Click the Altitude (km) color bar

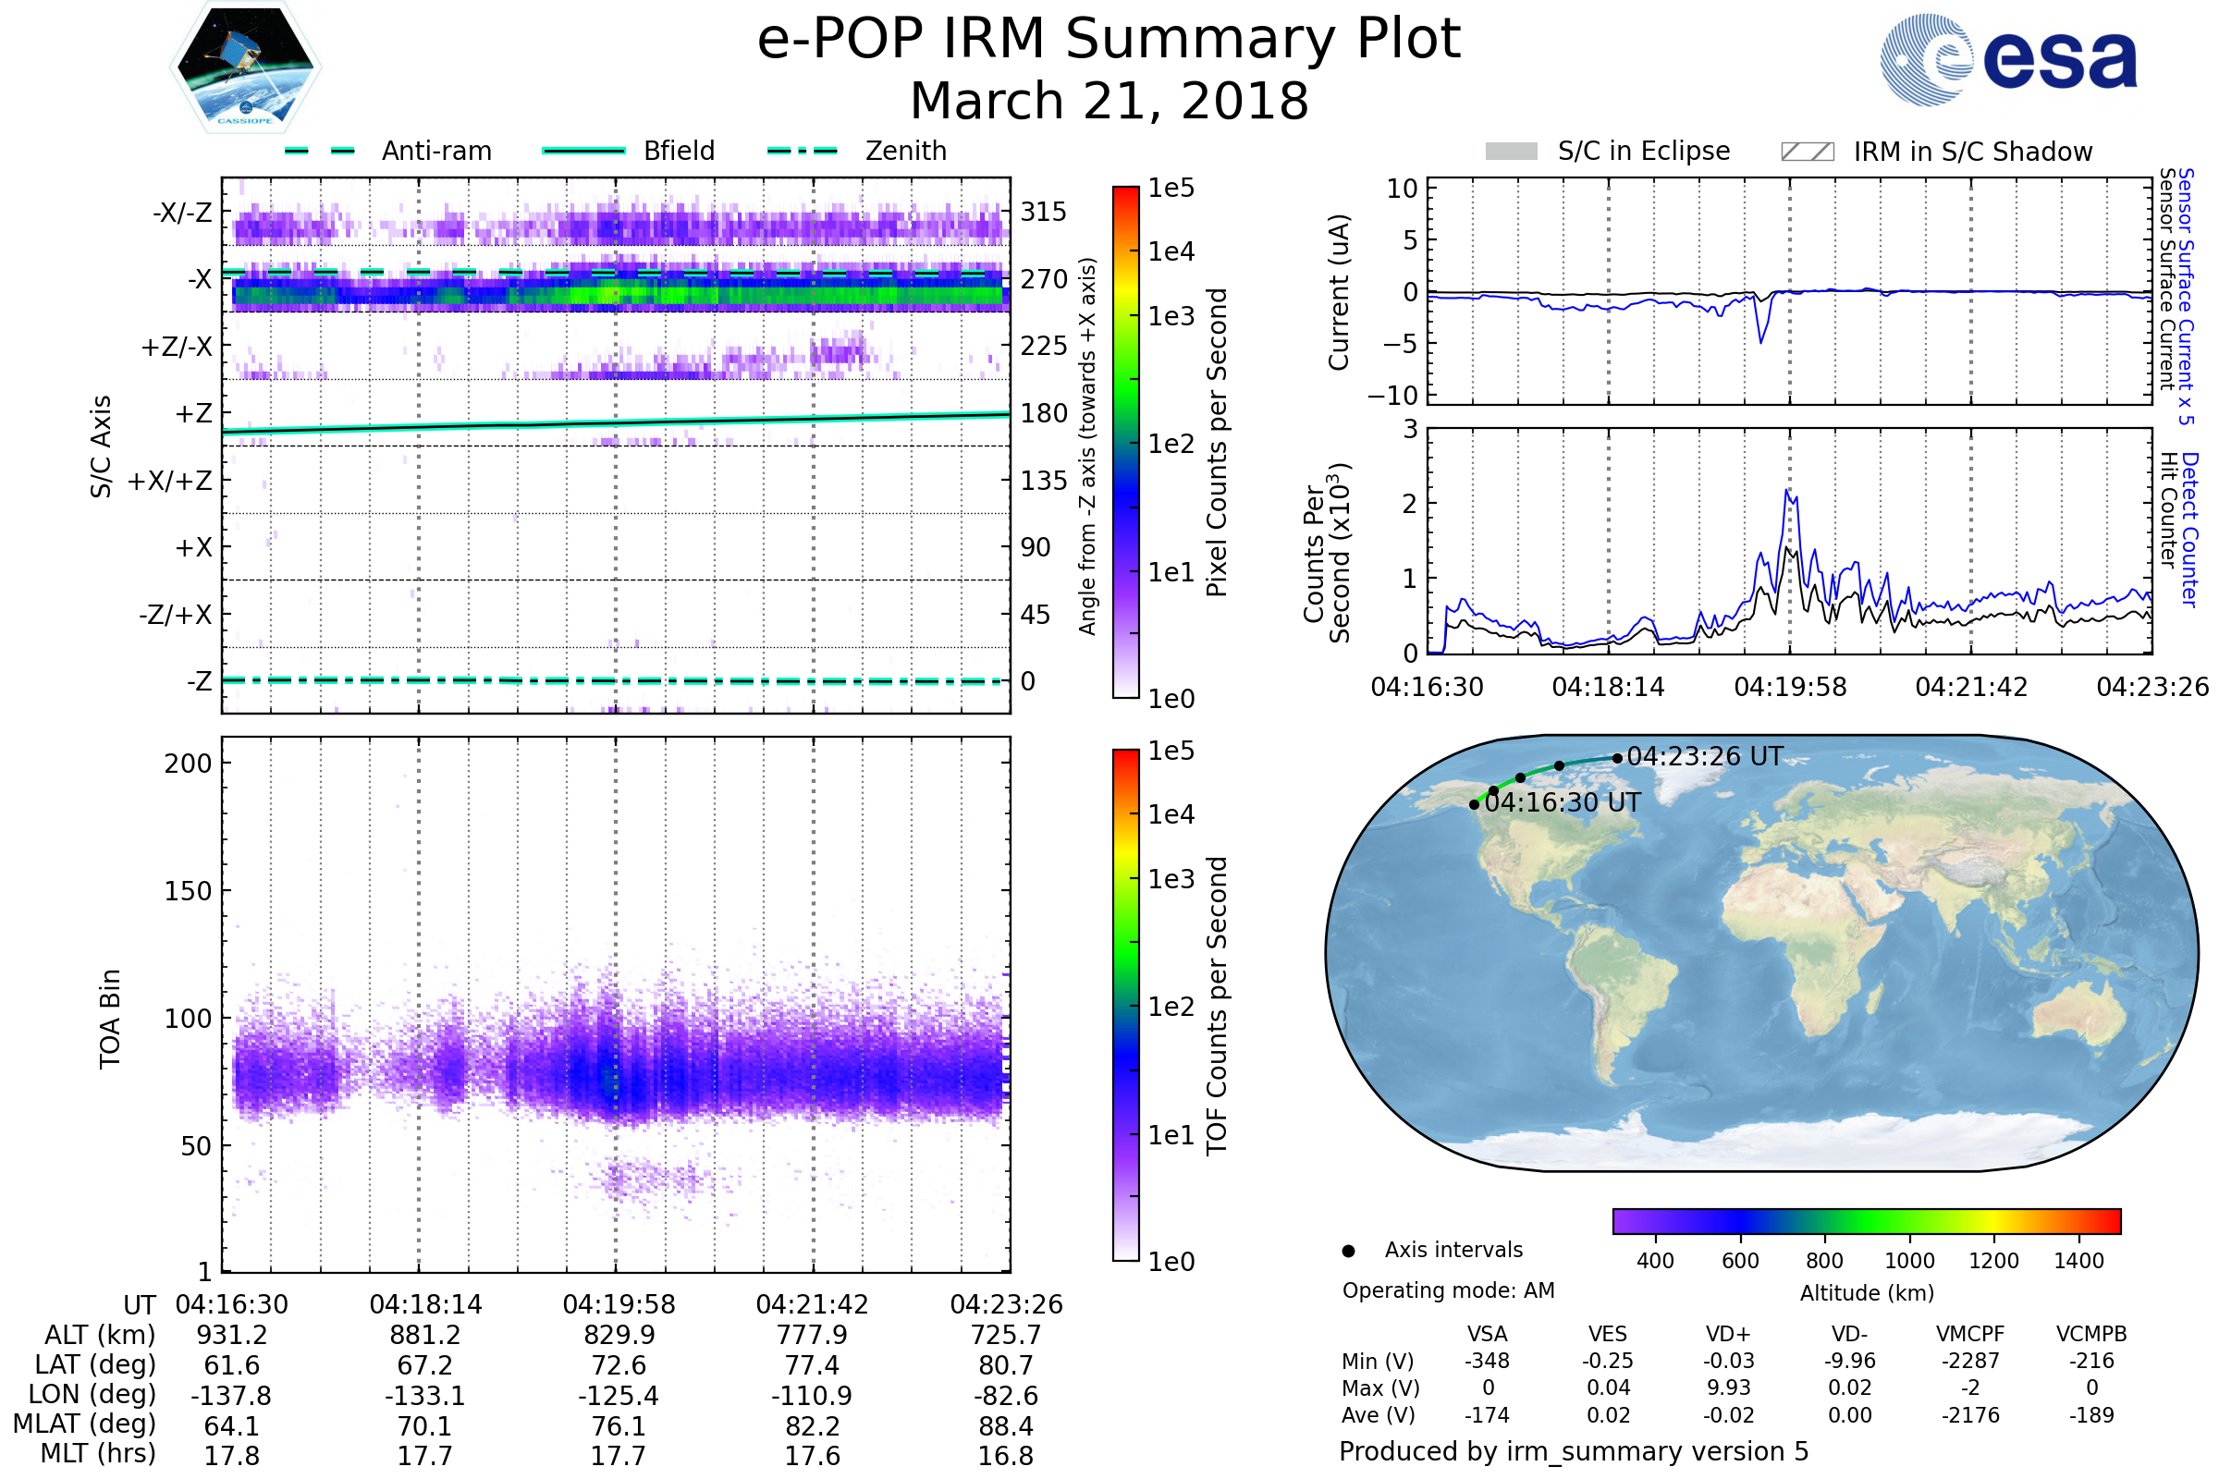1866,1220
